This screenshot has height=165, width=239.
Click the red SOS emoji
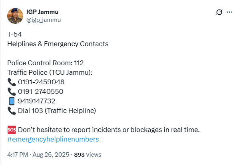(12, 130)
